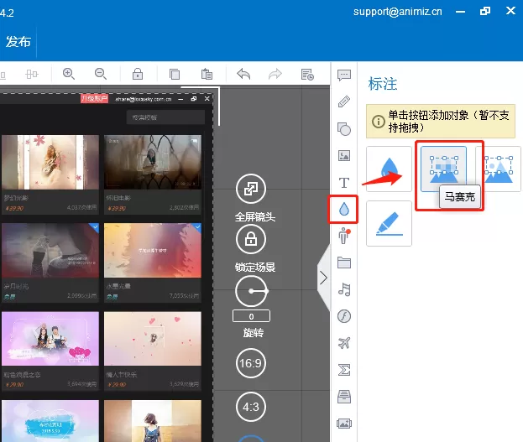This screenshot has width=523, height=442.
Task: Click the rotation value input field
Action: pyautogui.click(x=251, y=316)
